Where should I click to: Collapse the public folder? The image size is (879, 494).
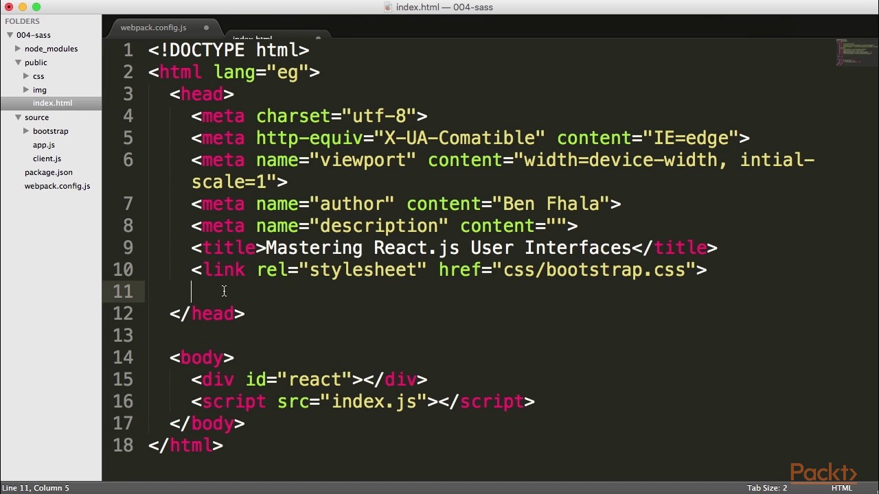(x=18, y=62)
